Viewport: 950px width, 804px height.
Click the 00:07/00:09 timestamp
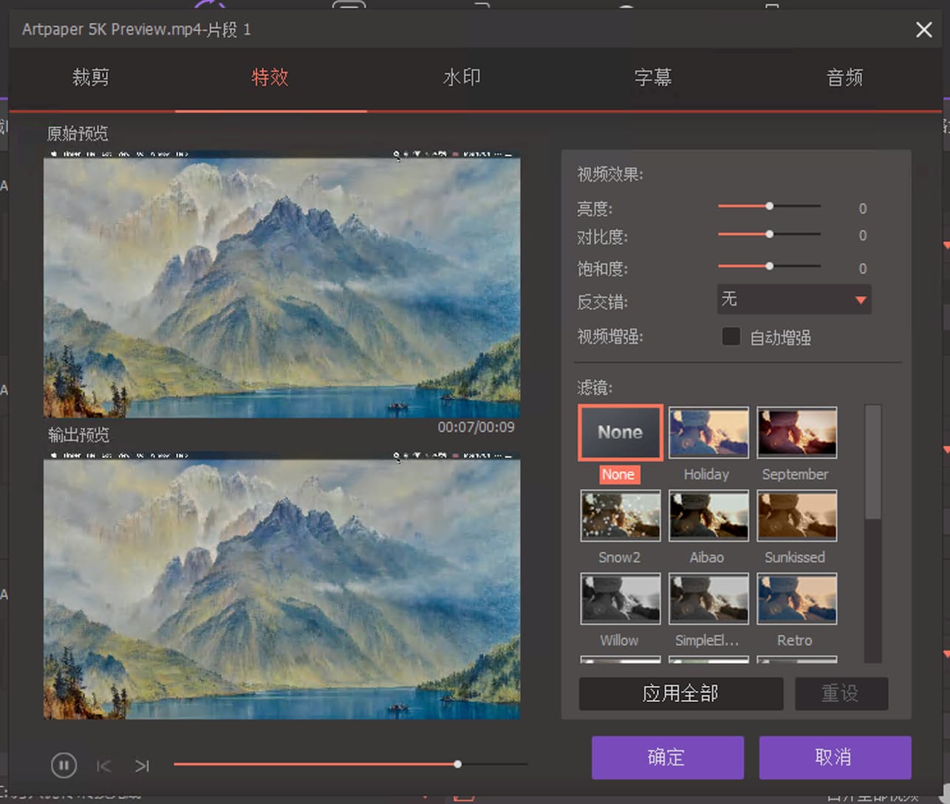coord(476,427)
